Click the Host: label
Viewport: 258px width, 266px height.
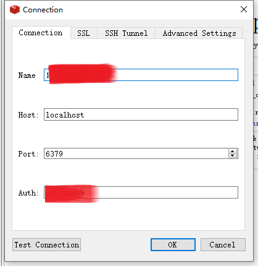[x=28, y=115]
